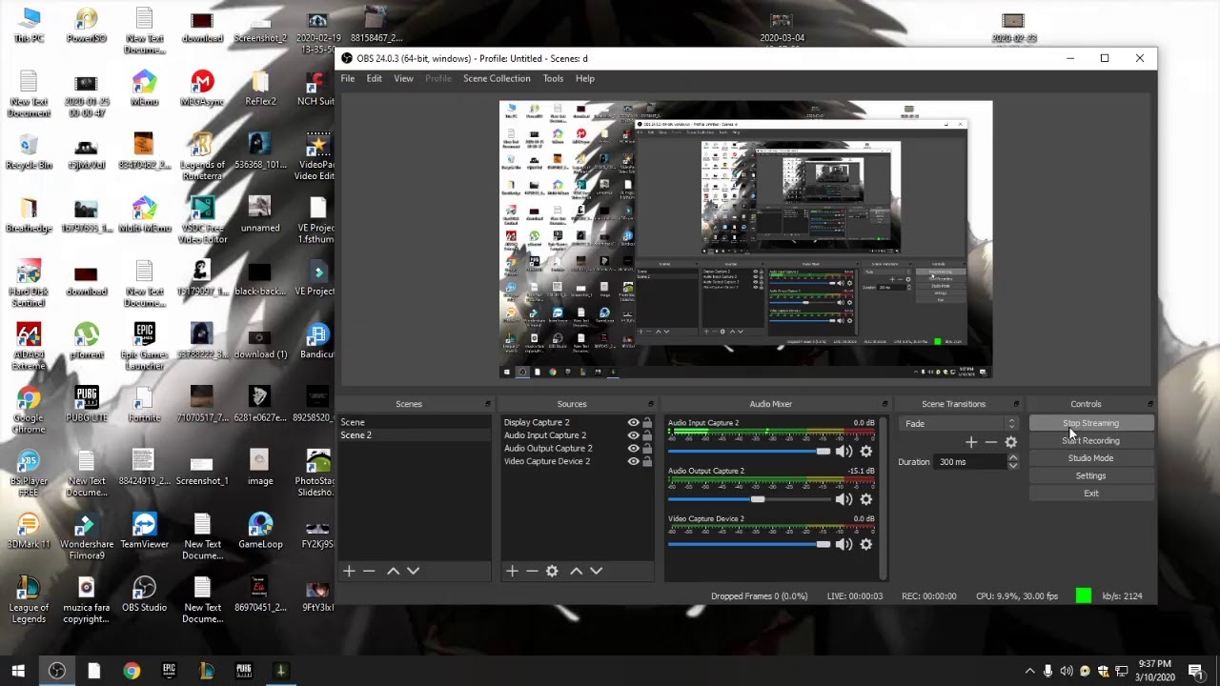Select Scene in the Scenes list
Screen dimensions: 1220x686
(x=416, y=422)
